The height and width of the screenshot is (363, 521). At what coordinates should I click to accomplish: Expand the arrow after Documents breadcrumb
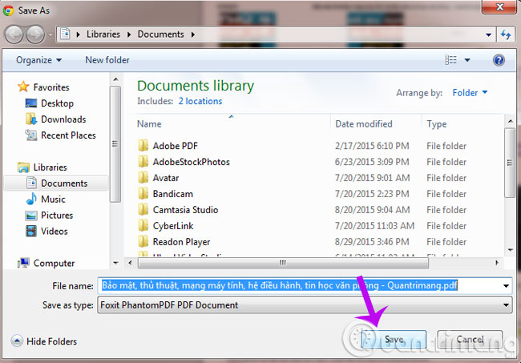(193, 34)
